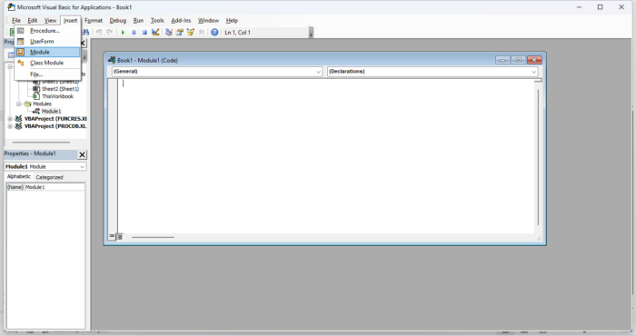Click the code window vertical scrollbar
The image size is (636, 336).
click(538, 157)
